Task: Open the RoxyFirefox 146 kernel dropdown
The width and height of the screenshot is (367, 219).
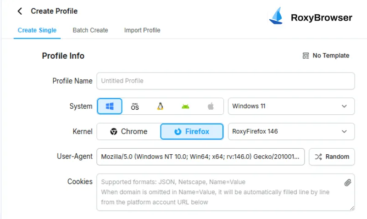Action: pos(291,131)
